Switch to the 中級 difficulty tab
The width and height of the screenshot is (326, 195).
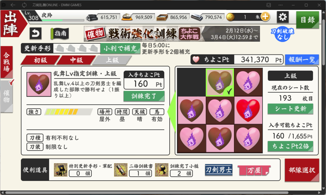(76, 60)
